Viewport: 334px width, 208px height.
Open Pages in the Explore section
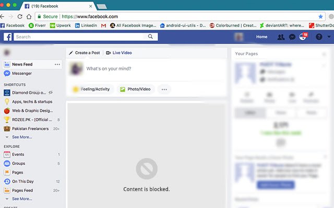tap(14, 172)
